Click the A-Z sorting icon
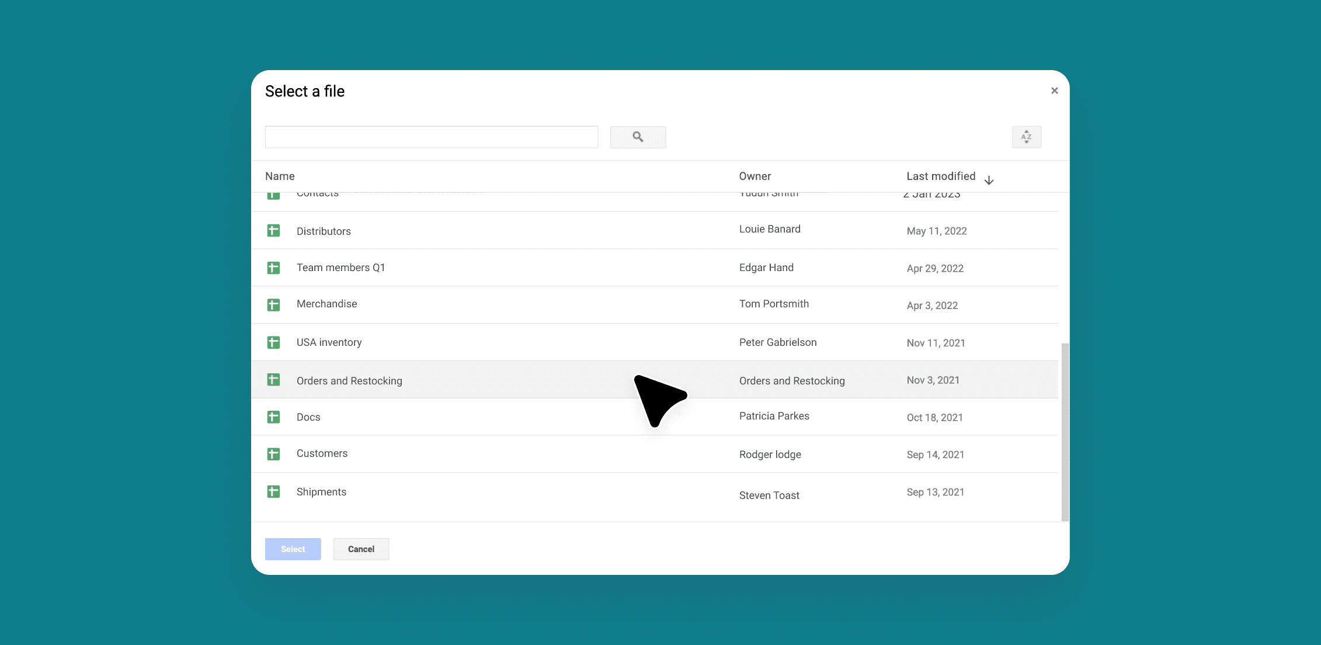Screen dimensions: 1321x645 click(1027, 137)
